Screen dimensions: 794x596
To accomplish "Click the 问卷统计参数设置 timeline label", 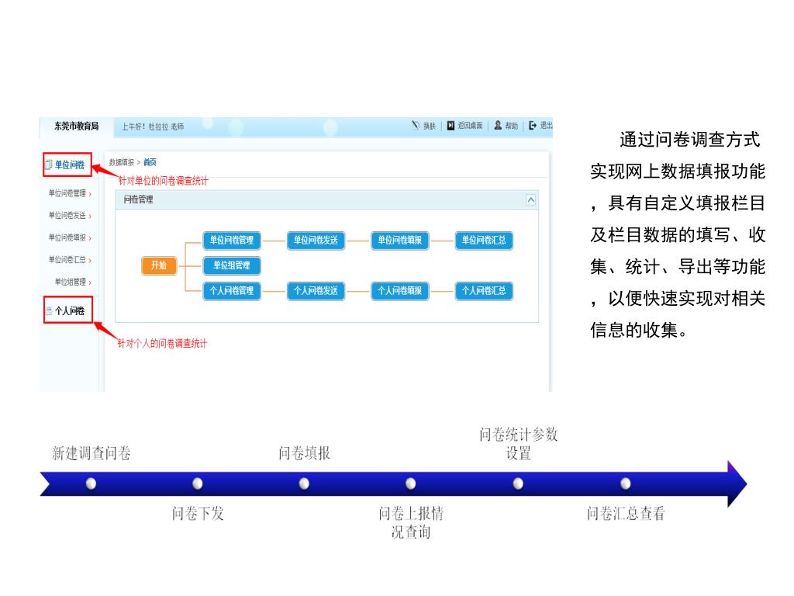I will (x=519, y=443).
